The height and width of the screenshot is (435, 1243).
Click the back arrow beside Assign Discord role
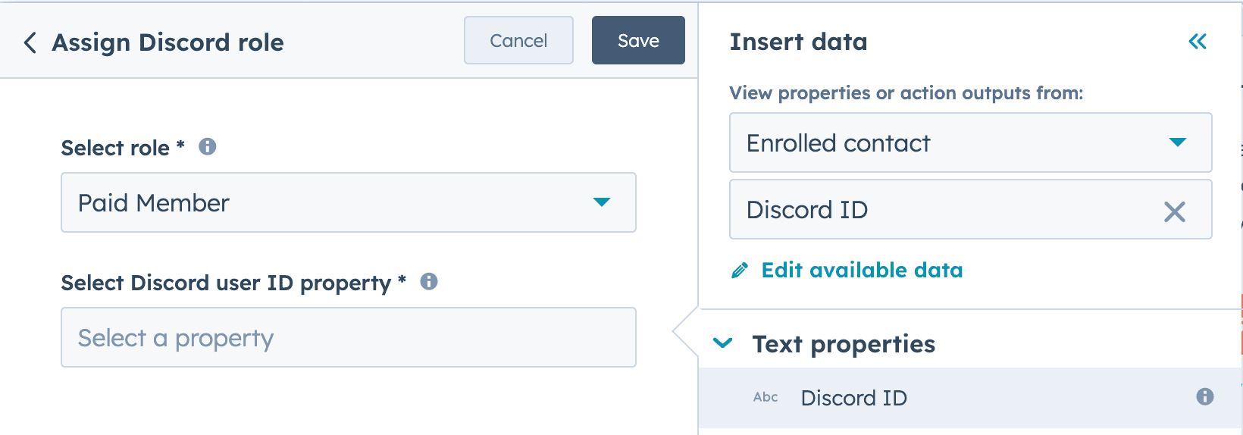coord(30,42)
